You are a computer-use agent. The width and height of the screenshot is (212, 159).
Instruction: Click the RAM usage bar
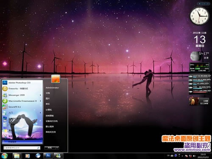[x=200, y=69]
